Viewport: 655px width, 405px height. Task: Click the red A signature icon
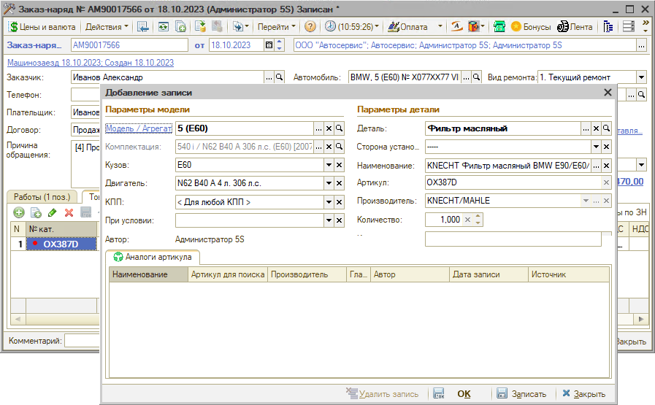click(456, 27)
